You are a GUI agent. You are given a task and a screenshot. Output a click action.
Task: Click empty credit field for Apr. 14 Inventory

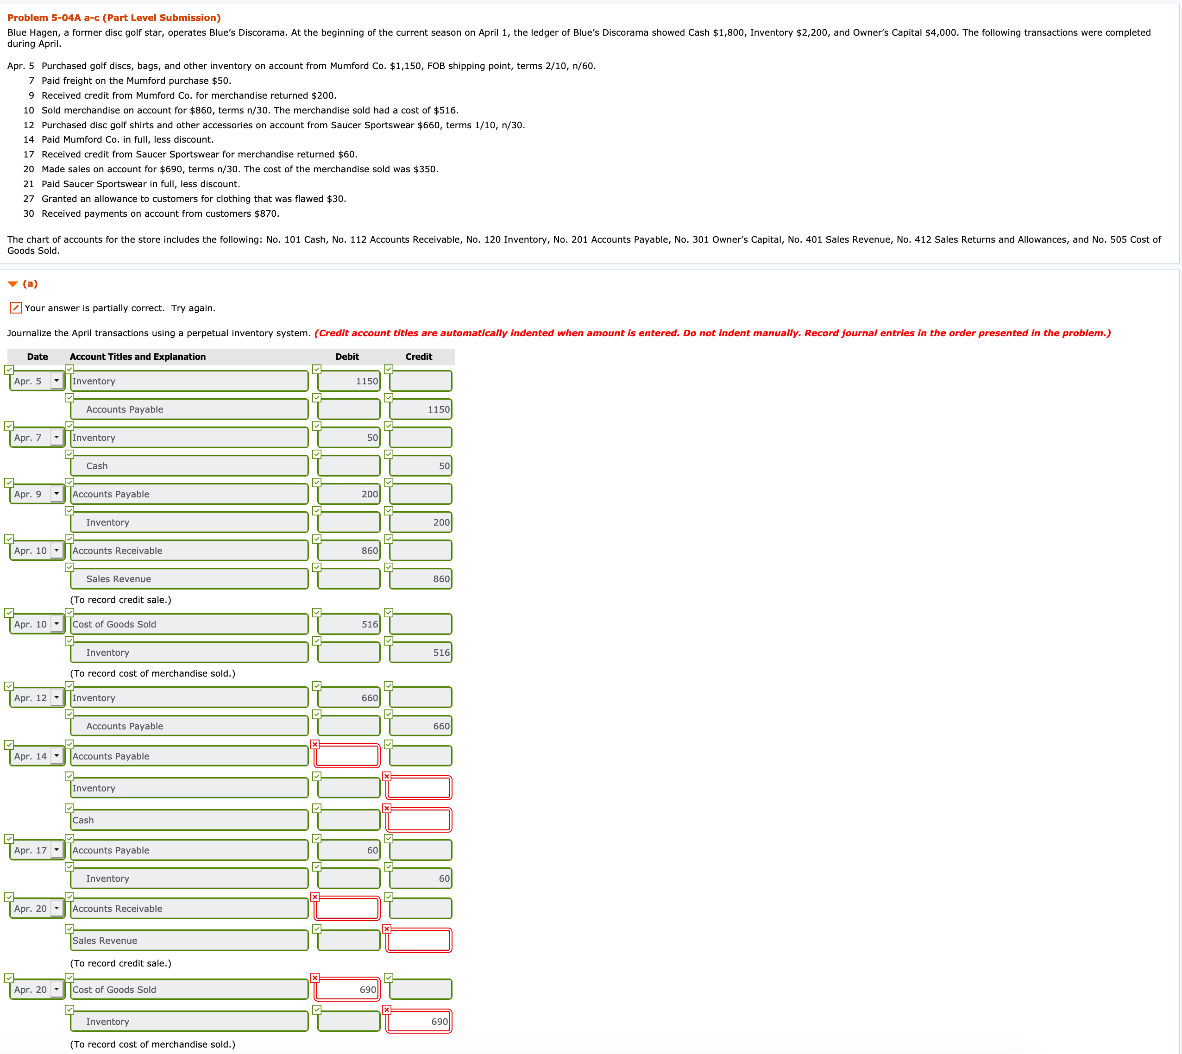tap(419, 788)
